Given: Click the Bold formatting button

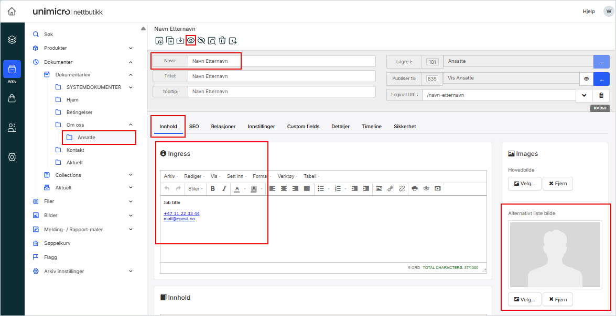Looking at the screenshot, I should (213, 189).
